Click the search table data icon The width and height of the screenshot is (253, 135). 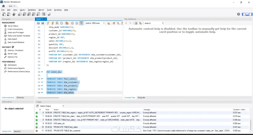[44, 14]
